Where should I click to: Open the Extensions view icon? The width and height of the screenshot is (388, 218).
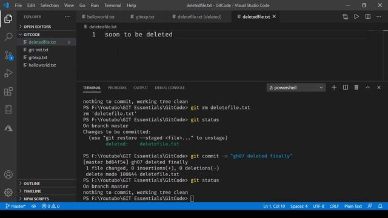(x=8, y=91)
